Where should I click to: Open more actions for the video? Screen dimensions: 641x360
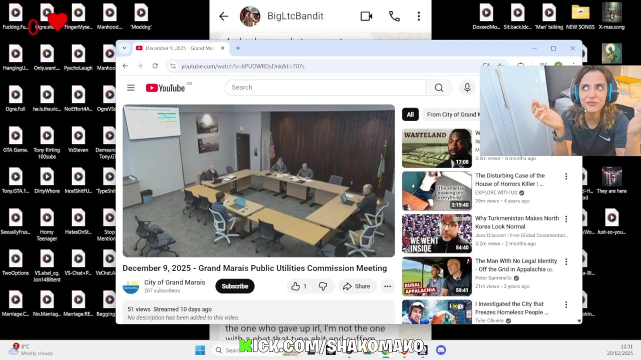point(387,286)
